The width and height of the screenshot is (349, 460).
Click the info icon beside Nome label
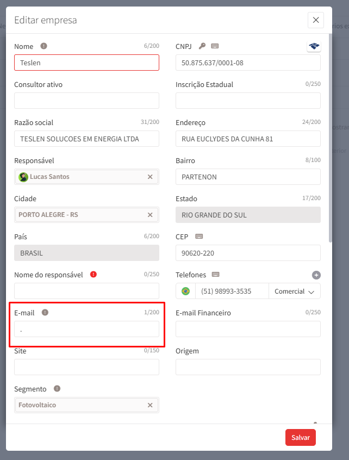[44, 46]
